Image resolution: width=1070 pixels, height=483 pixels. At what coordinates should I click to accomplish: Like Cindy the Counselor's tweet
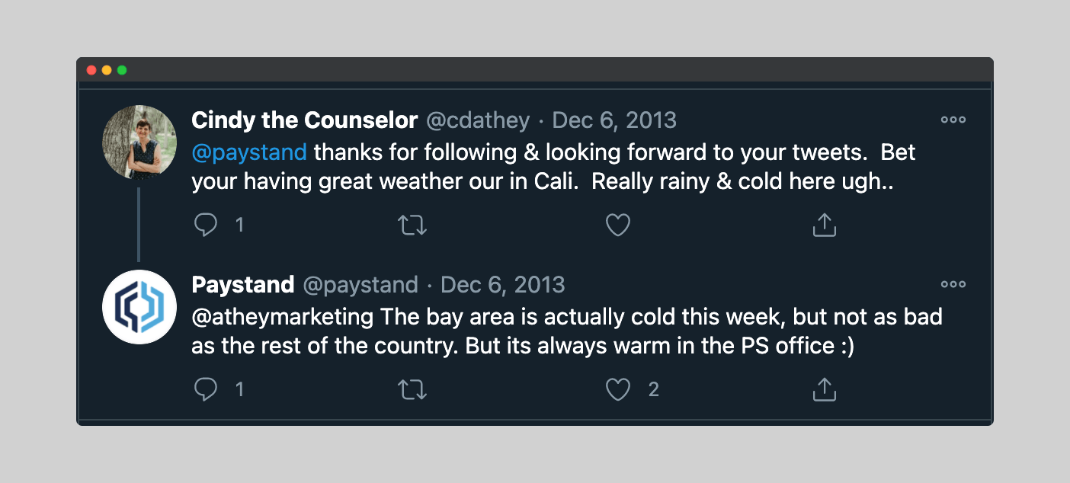click(617, 225)
